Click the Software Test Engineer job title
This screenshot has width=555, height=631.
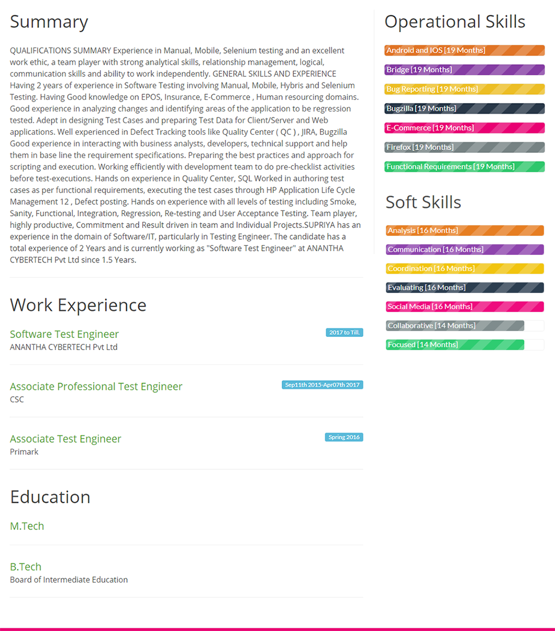[64, 334]
